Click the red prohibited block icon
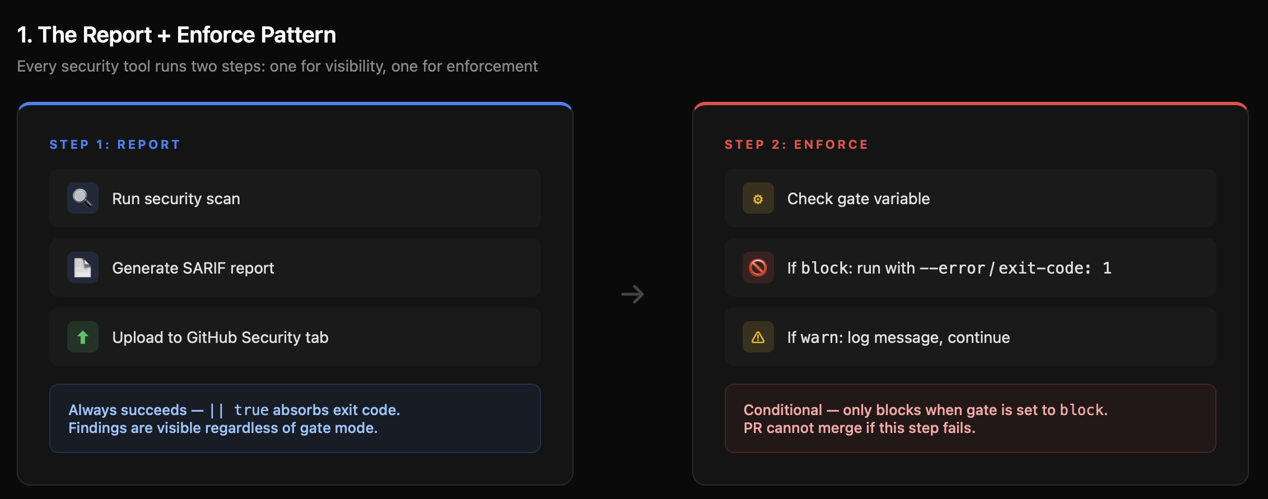This screenshot has height=499, width=1268. click(758, 267)
